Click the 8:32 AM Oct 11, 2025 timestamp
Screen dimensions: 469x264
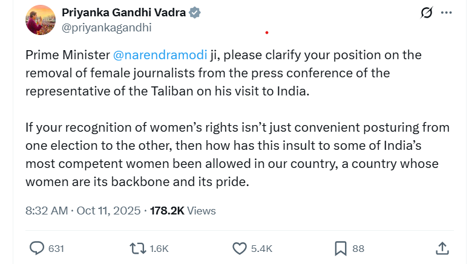tap(82, 211)
